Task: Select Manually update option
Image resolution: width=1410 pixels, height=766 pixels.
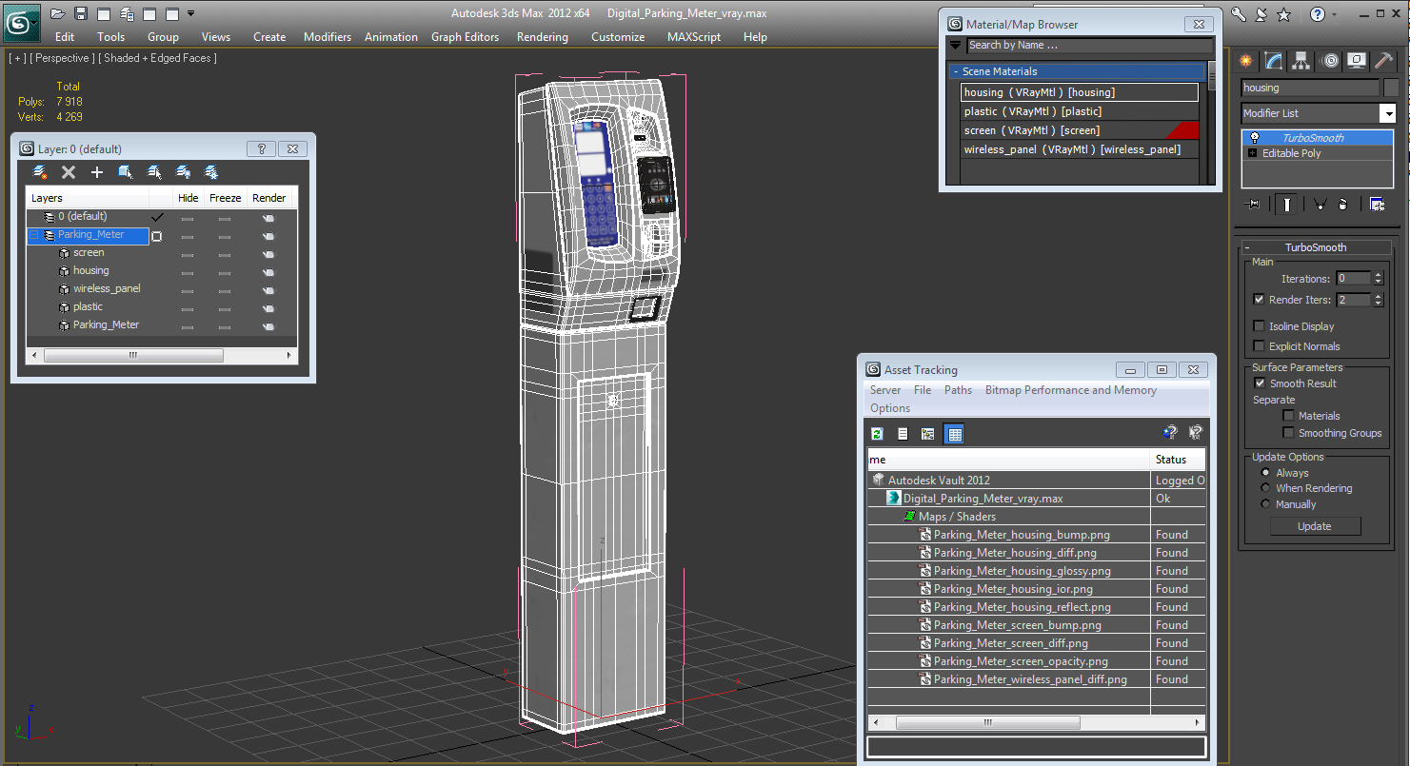Action: [x=1265, y=504]
